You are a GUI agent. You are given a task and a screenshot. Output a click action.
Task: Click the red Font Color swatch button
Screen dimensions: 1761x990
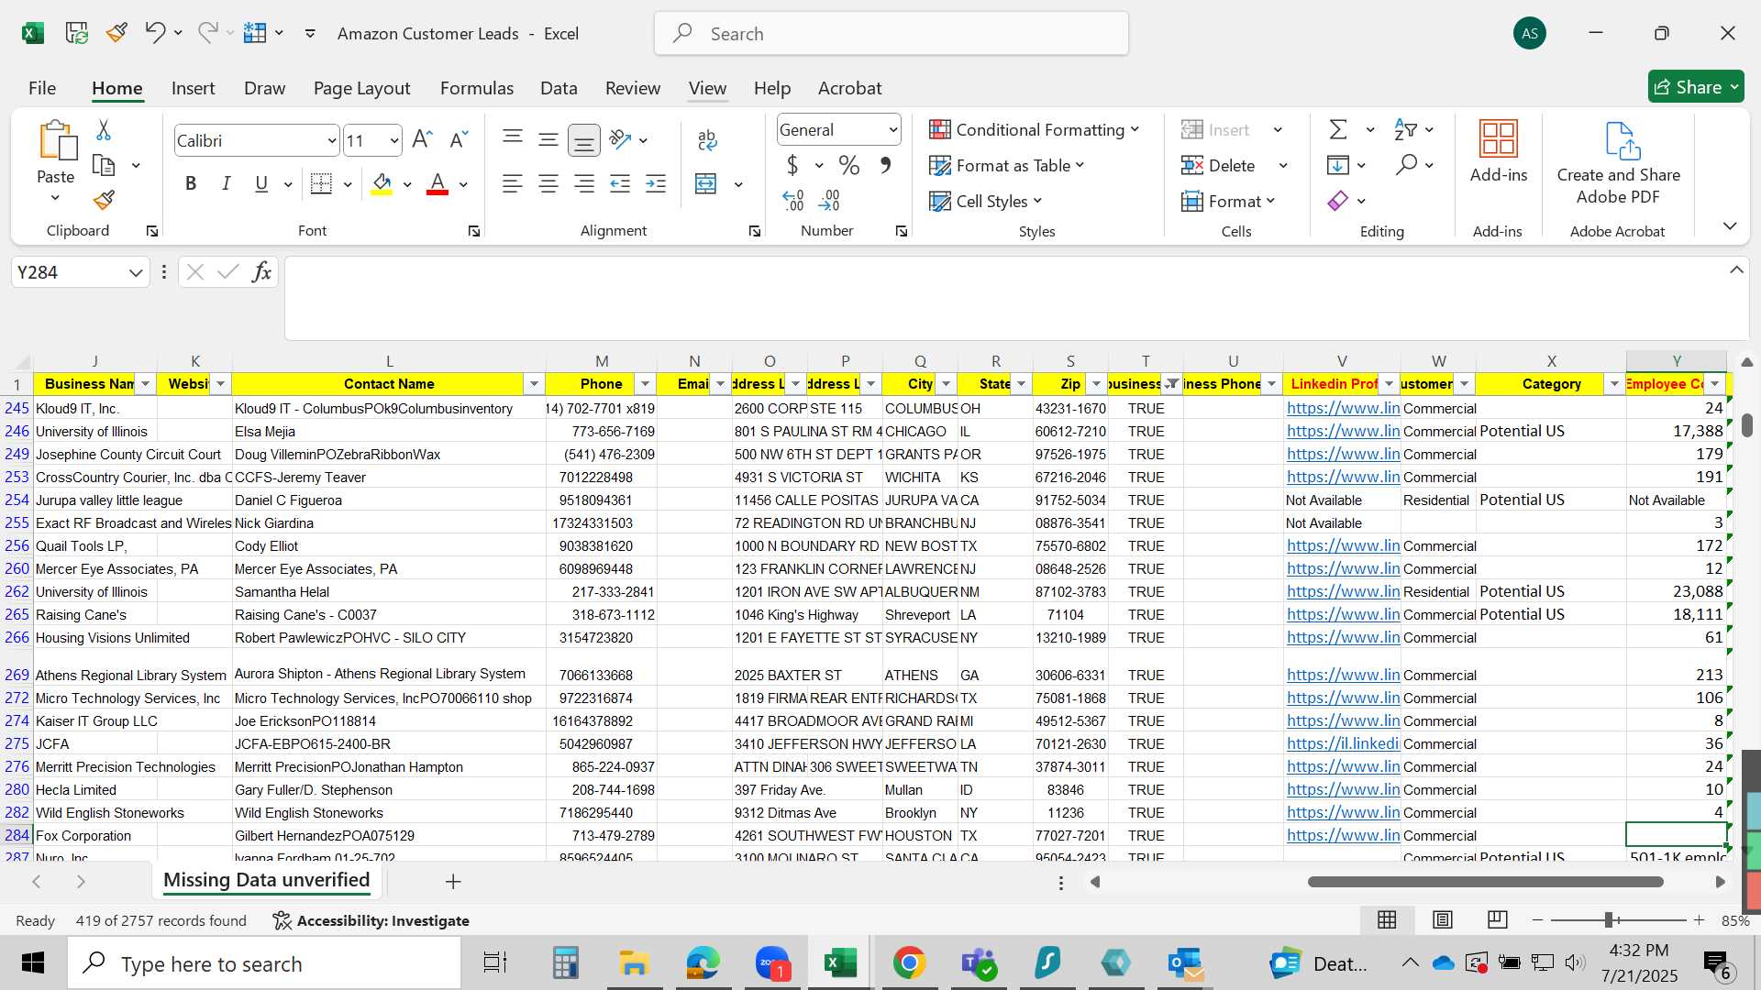[437, 183]
